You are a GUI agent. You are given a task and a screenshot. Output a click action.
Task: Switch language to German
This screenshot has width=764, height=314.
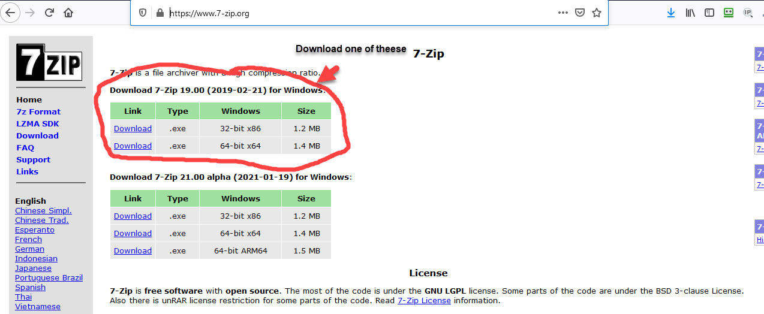[x=29, y=249]
